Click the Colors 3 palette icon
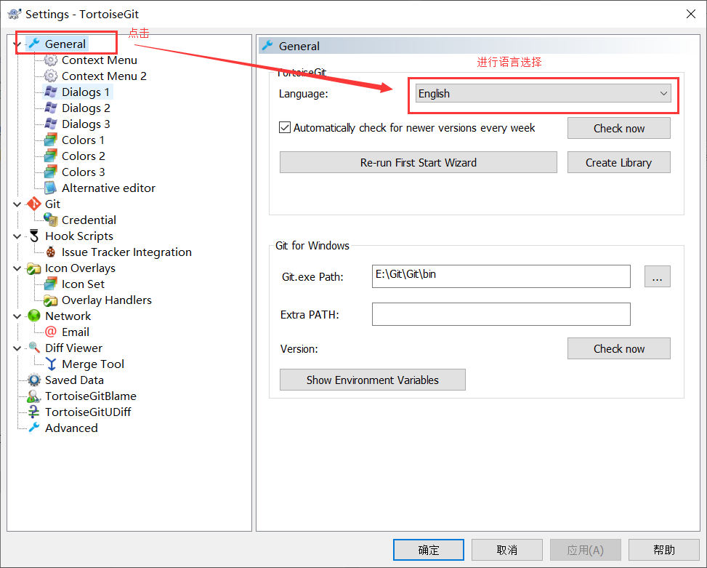Image resolution: width=707 pixels, height=568 pixels. click(51, 172)
